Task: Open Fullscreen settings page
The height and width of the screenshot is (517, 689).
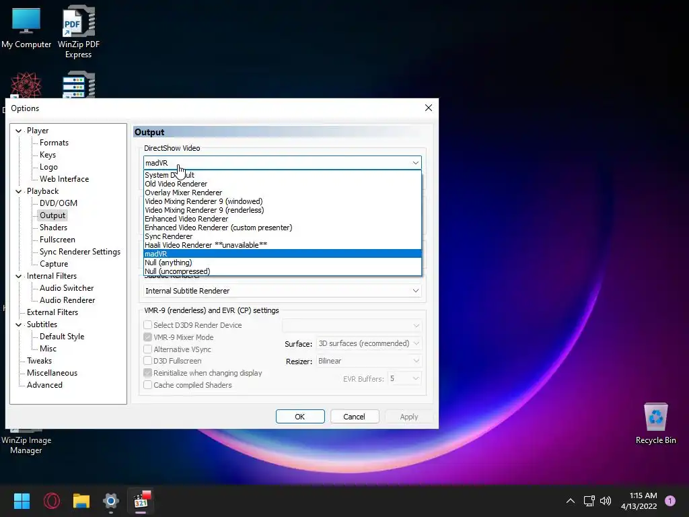Action: pos(57,240)
